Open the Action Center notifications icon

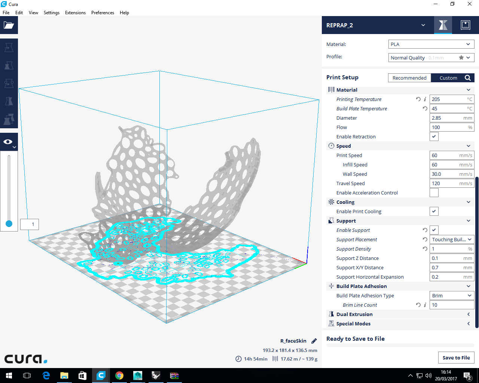[467, 376]
